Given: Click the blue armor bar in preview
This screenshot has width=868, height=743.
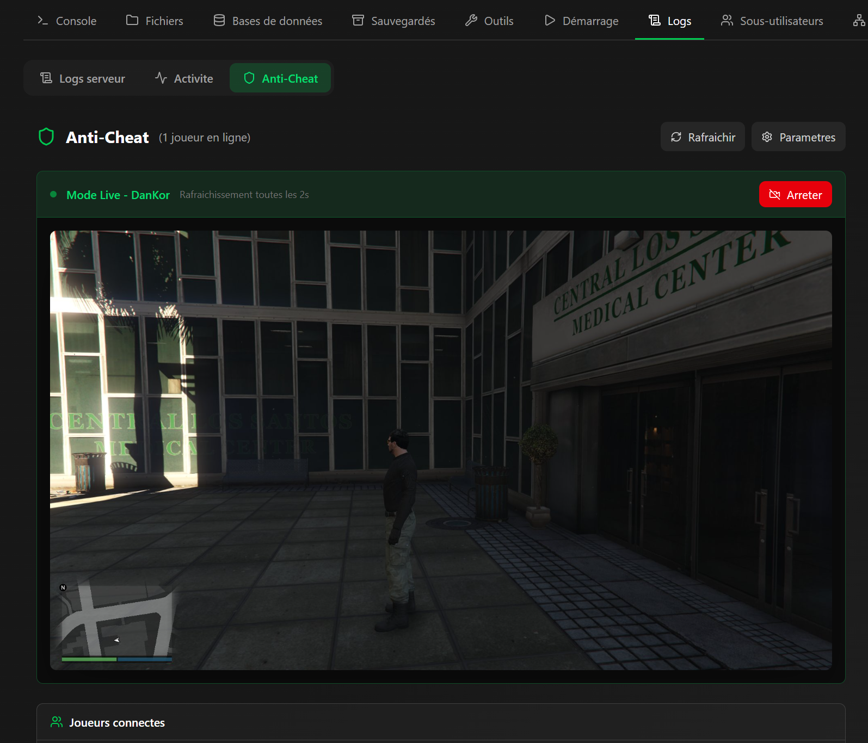Looking at the screenshot, I should pyautogui.click(x=145, y=659).
